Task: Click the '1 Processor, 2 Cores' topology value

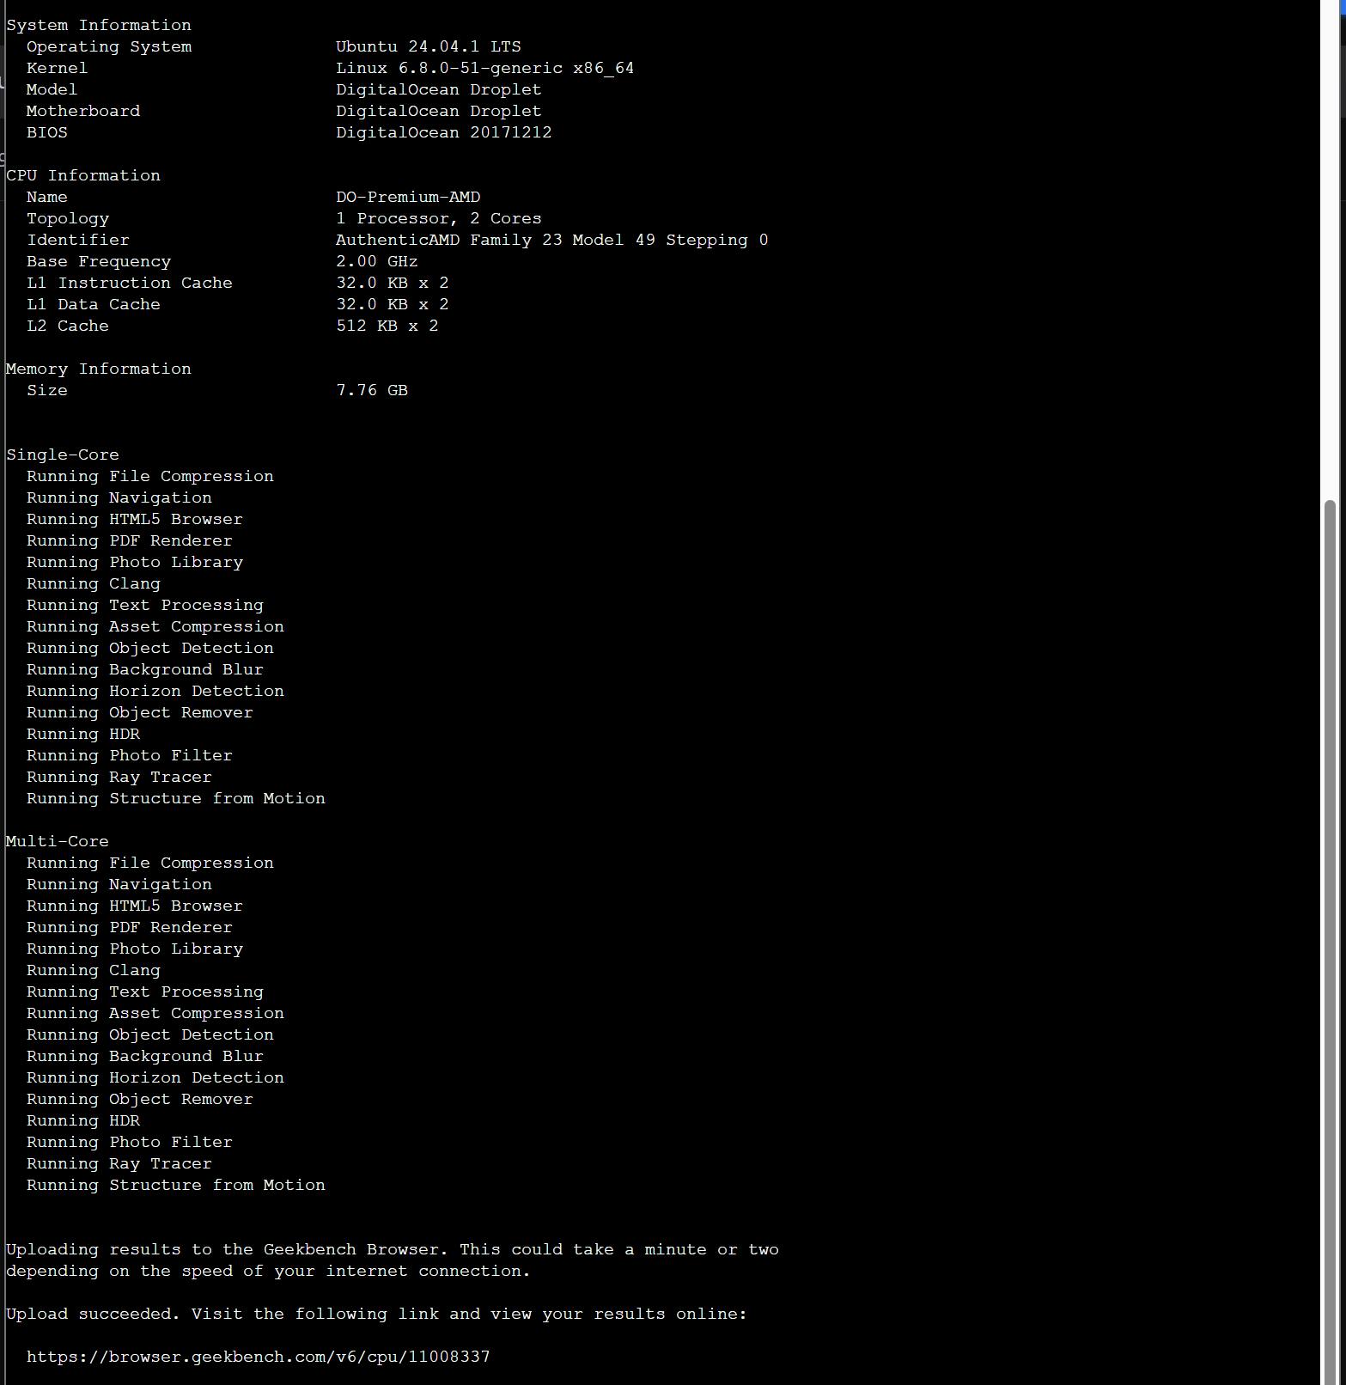Action: tap(438, 218)
